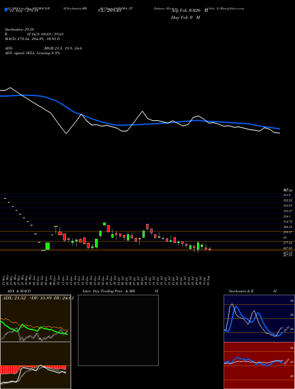The height and width of the screenshot is (389, 295).
Task: Click the '(MGR) 21.5, 15.9, 24.6' ADX values
Action: coord(63,48)
